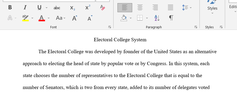Open Change Case Aa menu
237x96 pixels.
coord(61,18)
